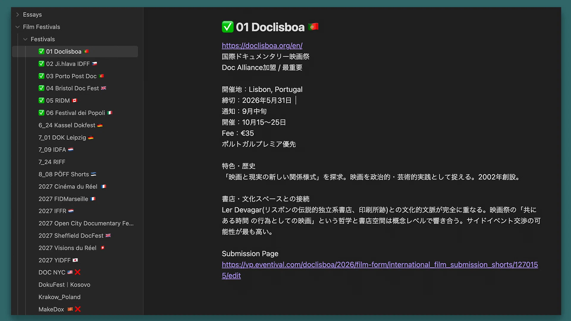Open the 03 Porto Post Doc note

(71, 76)
